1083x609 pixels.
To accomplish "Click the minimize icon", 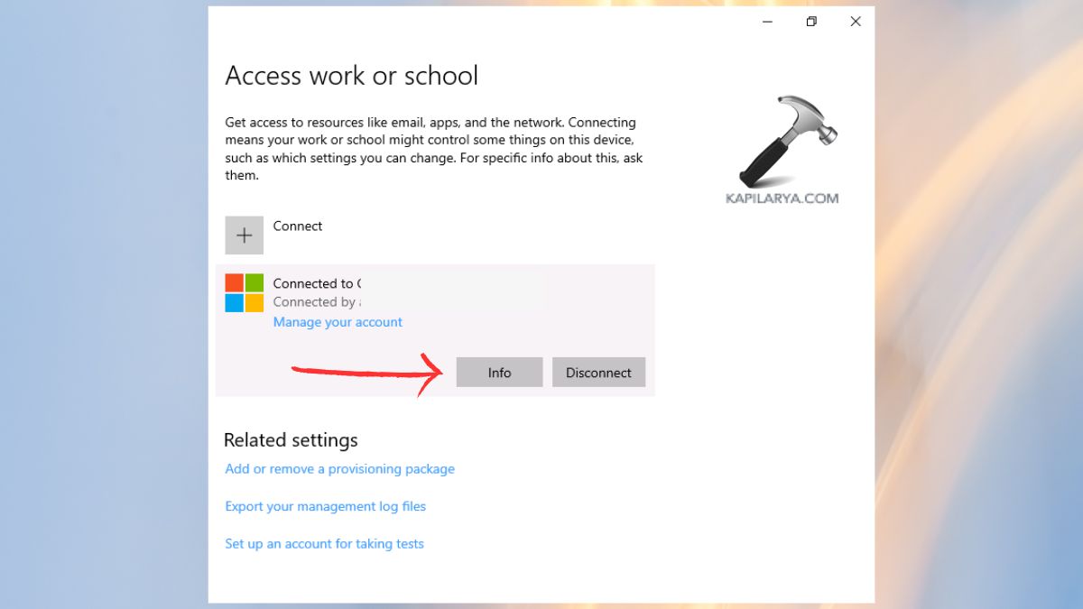I will click(766, 21).
